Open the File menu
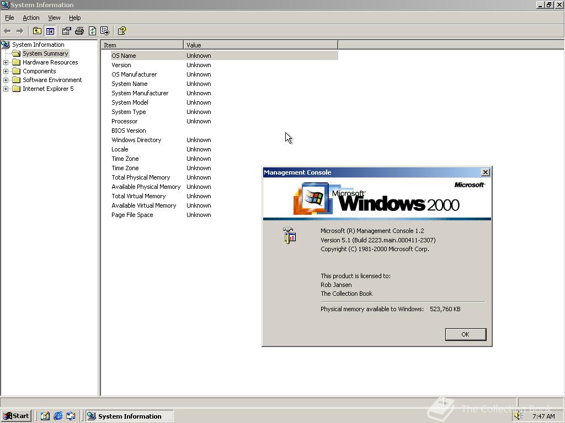 click(x=9, y=18)
